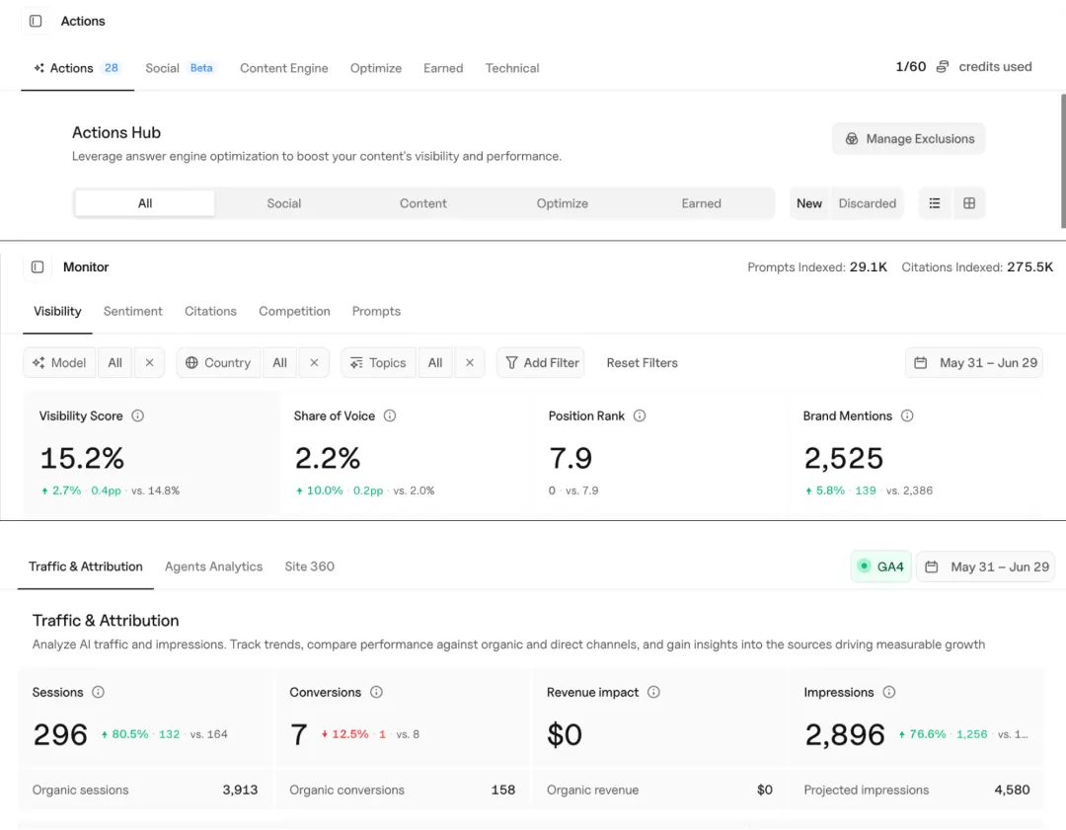Open Agents Analytics tab
Viewport: 1066px width, 830px height.
point(213,566)
